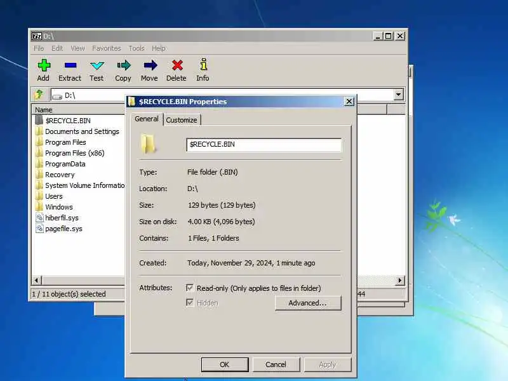Select the Users folder
Viewport: 508px width, 381px height.
pos(54,196)
